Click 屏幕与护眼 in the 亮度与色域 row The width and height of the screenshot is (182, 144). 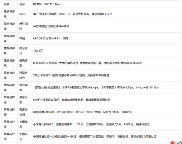point(9,112)
